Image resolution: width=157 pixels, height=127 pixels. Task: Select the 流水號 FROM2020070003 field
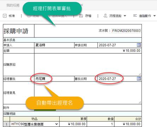point(126,31)
